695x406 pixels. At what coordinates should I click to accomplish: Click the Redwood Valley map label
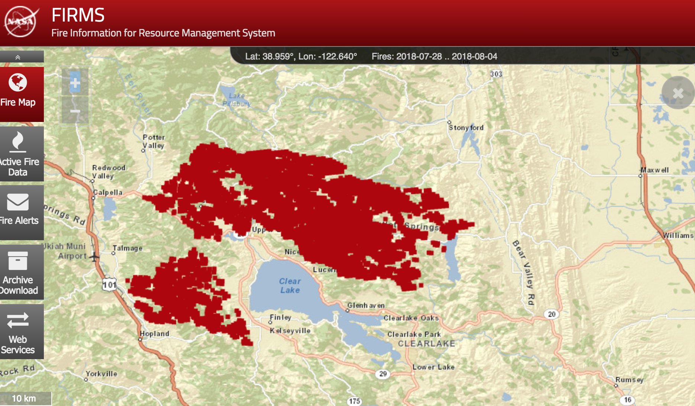(x=109, y=172)
